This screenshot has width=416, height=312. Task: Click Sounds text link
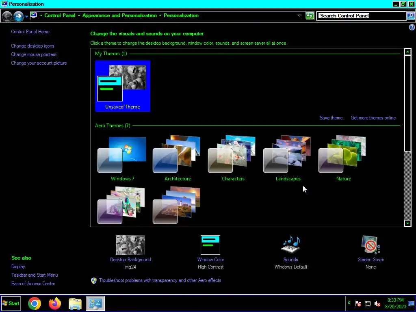click(x=291, y=260)
